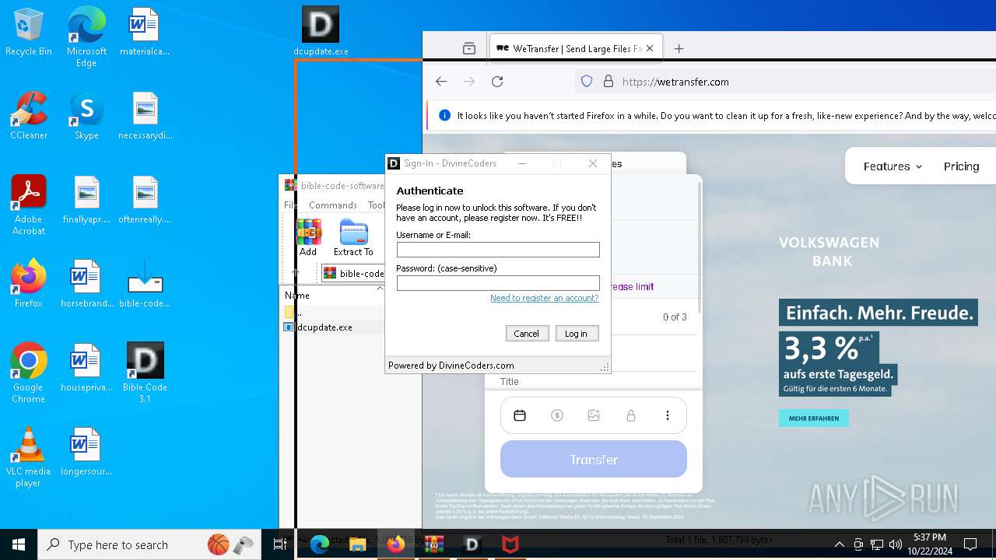Select finallyapr... image file on desktop

(x=86, y=201)
